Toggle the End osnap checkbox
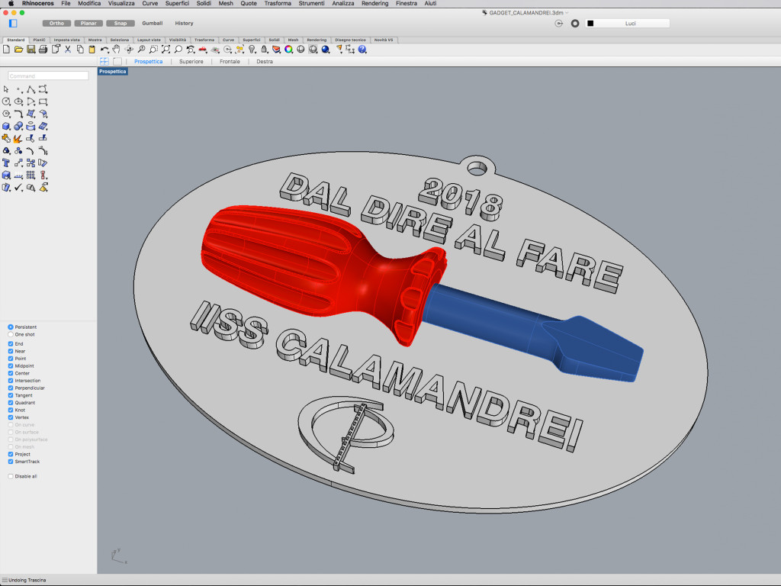This screenshot has width=781, height=586. 11,344
